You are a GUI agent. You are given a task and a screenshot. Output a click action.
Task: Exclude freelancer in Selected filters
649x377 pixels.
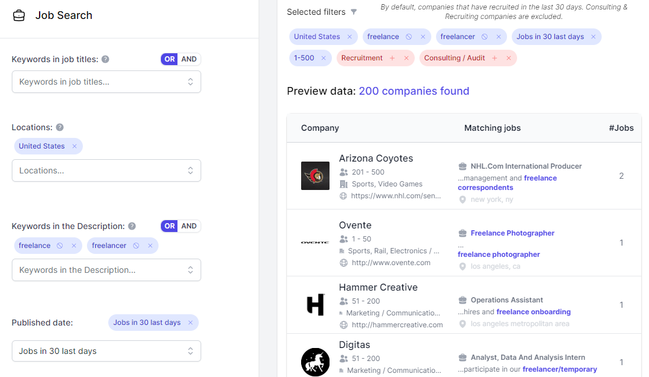click(x=485, y=37)
